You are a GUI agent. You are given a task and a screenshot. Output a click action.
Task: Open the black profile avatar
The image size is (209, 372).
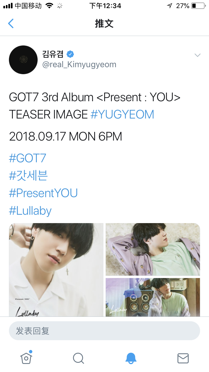pos(23,60)
